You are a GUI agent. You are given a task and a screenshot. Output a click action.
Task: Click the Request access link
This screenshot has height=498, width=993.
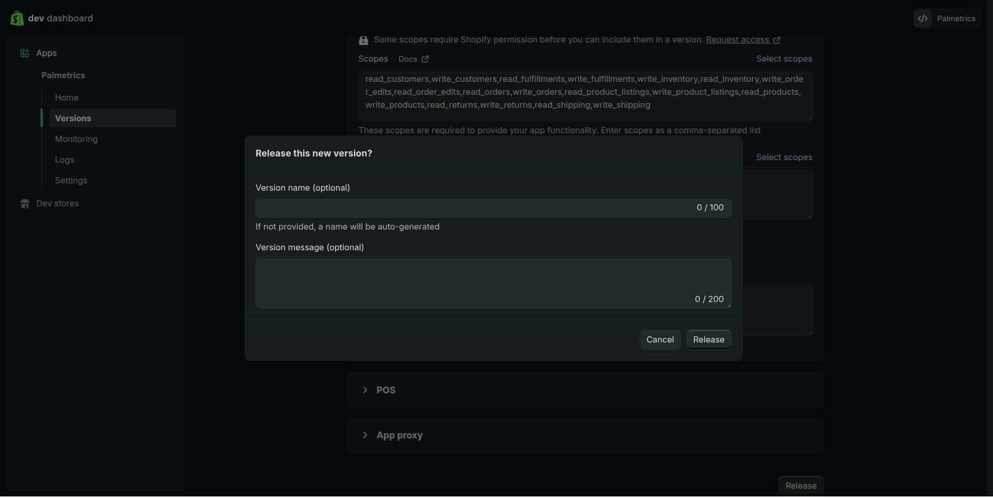[737, 40]
